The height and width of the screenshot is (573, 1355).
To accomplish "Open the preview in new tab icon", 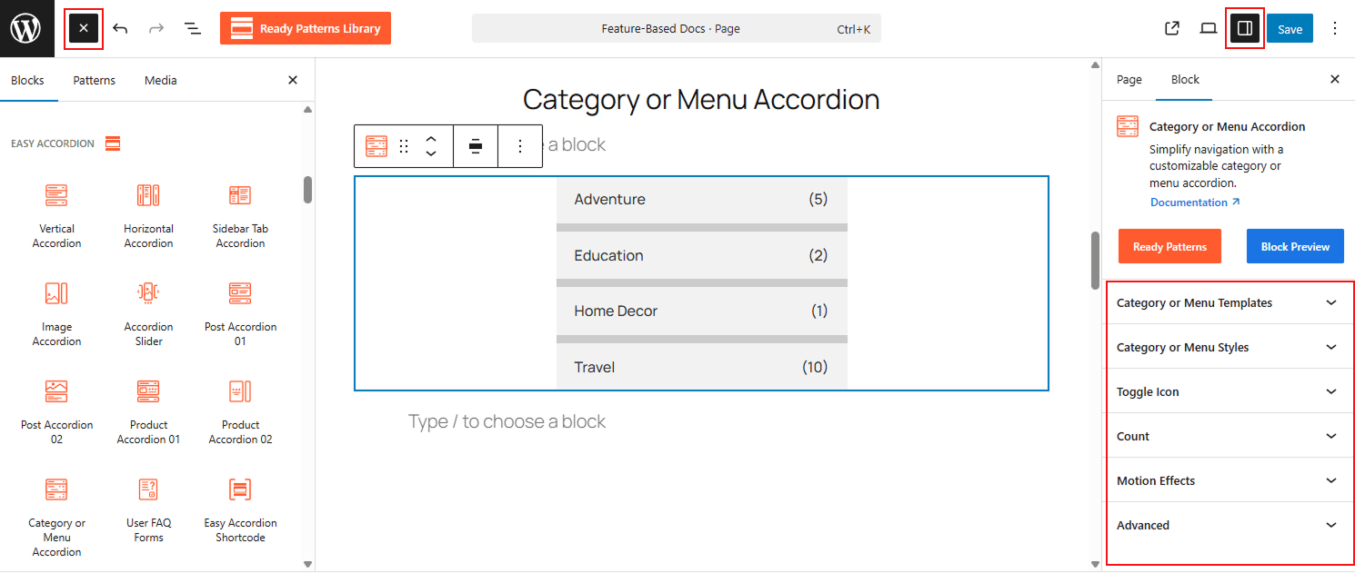I will [1171, 28].
